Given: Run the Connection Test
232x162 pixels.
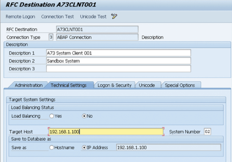Looking at the screenshot, I should (57, 16).
